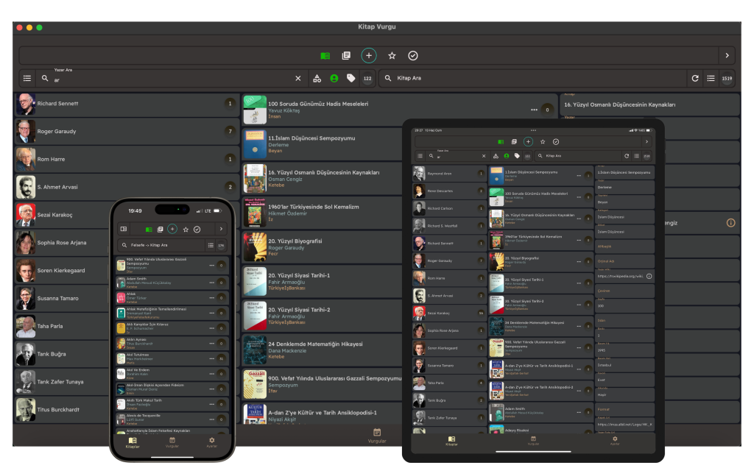This screenshot has height=468, width=754.
Task: Clear the Yazar Ara search with the X in Mac window
Action: tap(298, 78)
